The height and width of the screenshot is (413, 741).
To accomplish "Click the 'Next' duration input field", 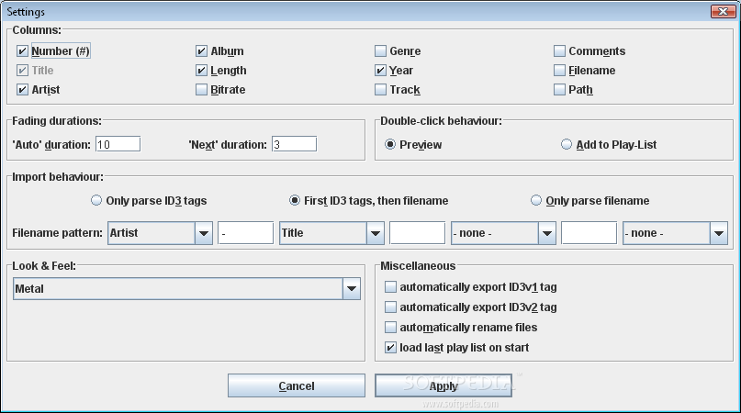I will [x=294, y=144].
